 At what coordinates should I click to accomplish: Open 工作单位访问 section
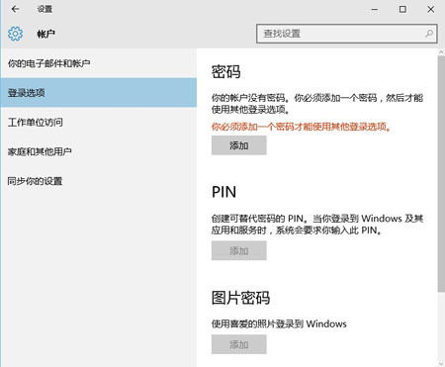(x=98, y=122)
